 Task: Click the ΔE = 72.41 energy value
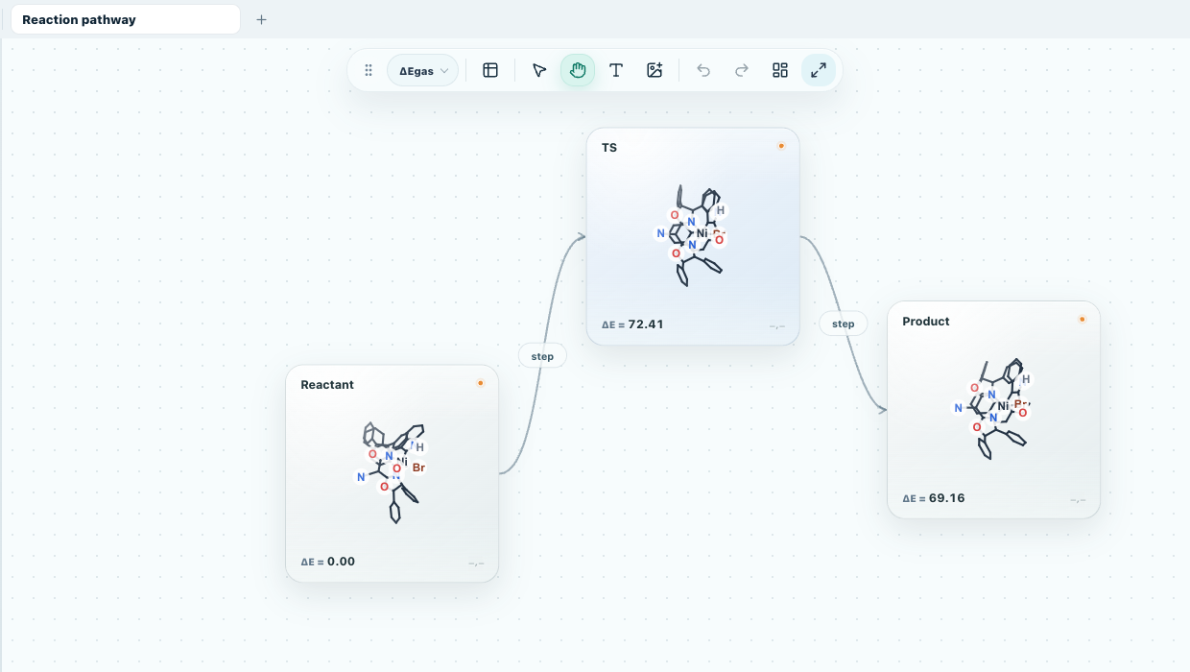(632, 324)
